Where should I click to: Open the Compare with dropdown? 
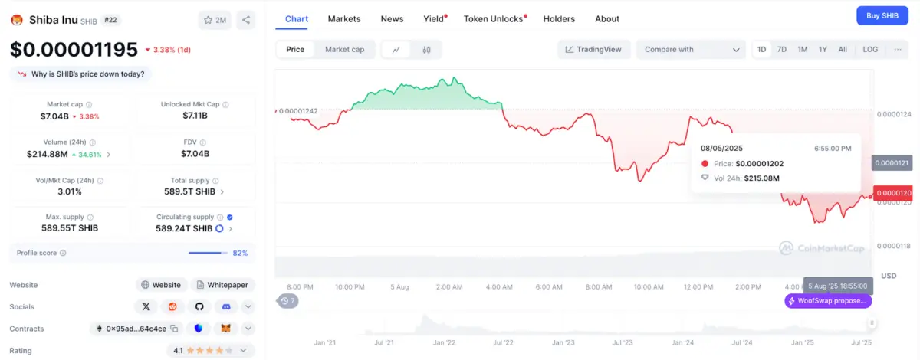click(x=691, y=50)
